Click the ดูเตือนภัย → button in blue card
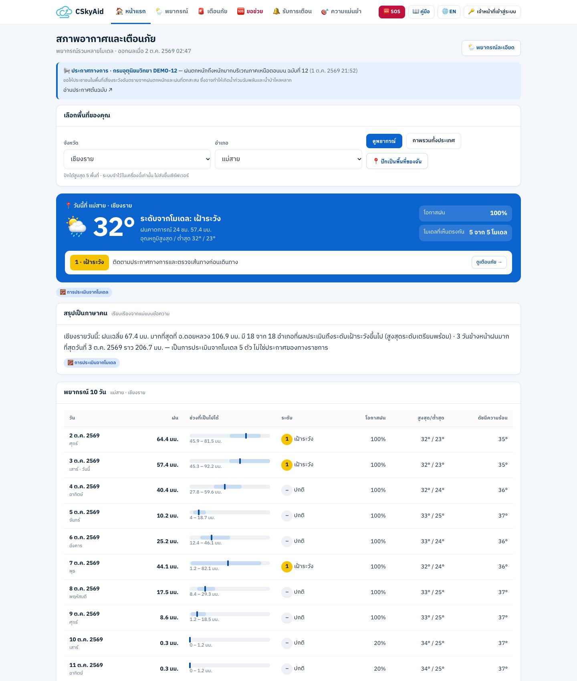 [x=489, y=262]
